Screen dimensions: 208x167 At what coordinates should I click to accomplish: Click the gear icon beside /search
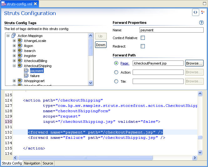(20, 51)
